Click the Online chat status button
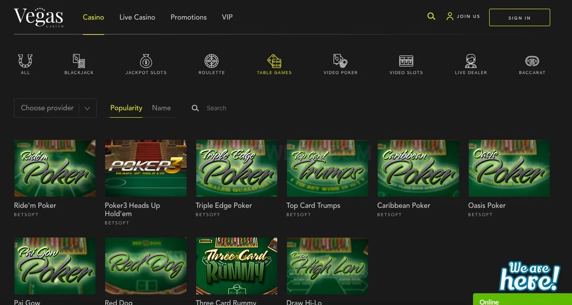This screenshot has height=305, width=572. click(x=522, y=300)
